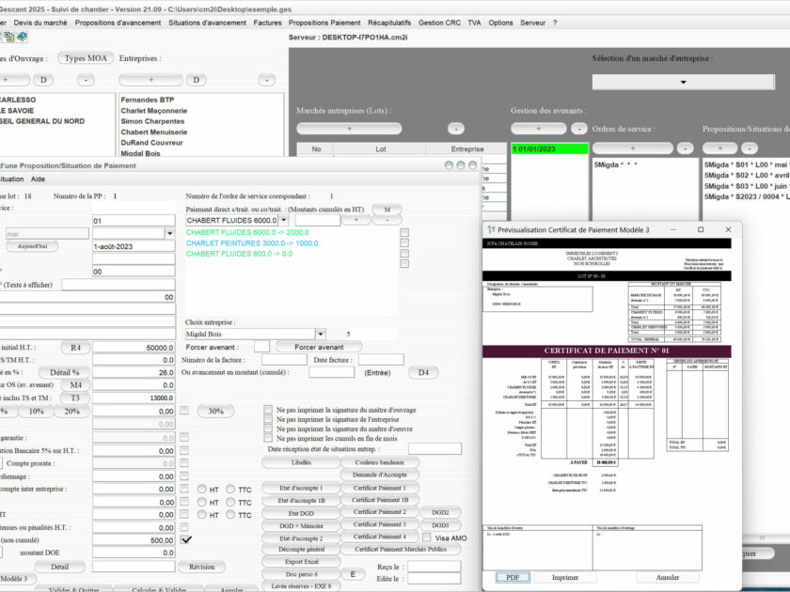The image size is (790, 592).
Task: Uncheck the ticked box beside the 500,00 field
Action: [x=186, y=539]
